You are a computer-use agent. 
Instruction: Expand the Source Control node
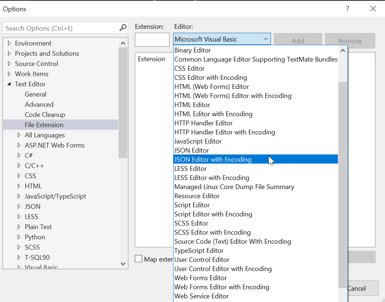tap(9, 64)
